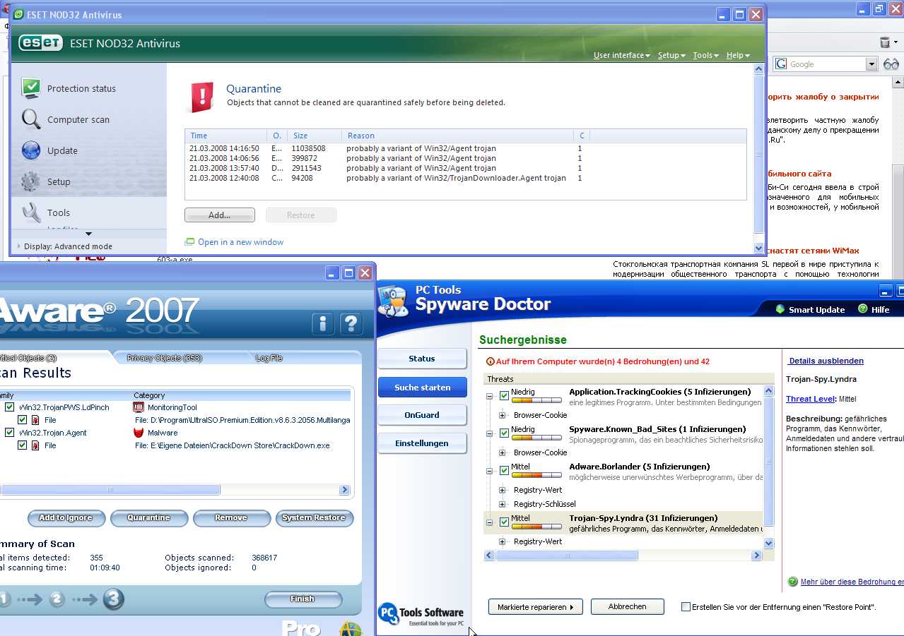The height and width of the screenshot is (636, 904).
Task: Open the Help menu in ESET header
Action: [737, 55]
